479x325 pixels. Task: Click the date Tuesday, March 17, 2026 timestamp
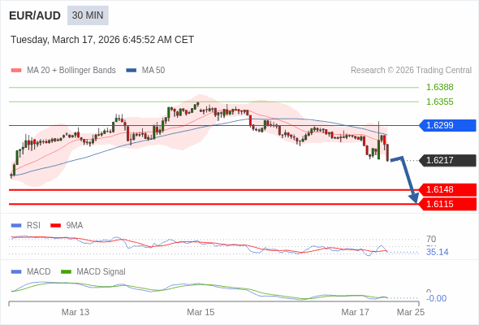click(102, 40)
